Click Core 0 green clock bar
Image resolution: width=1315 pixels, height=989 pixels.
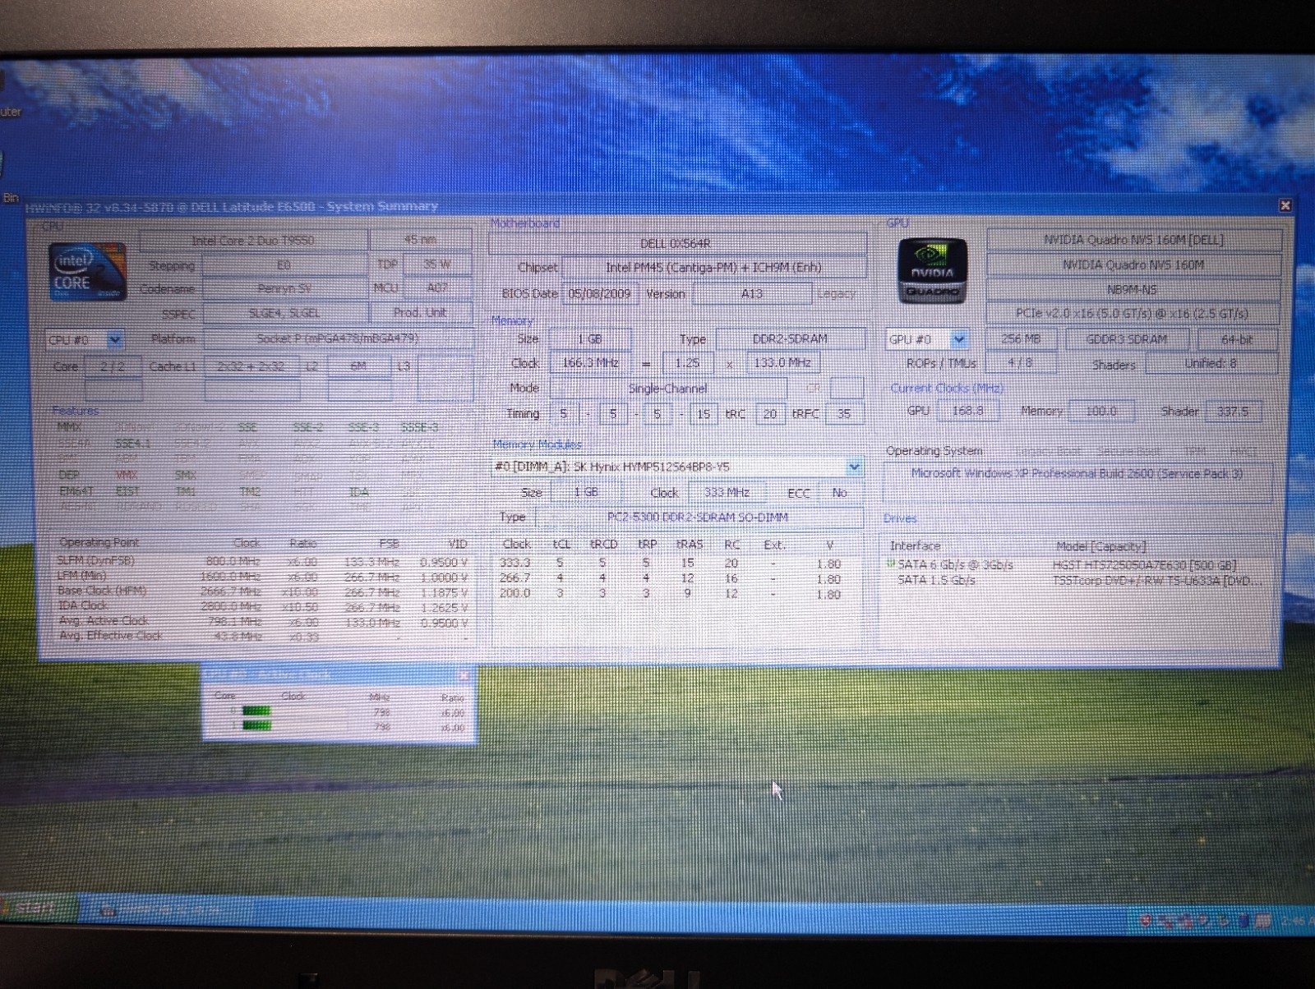pyautogui.click(x=256, y=711)
